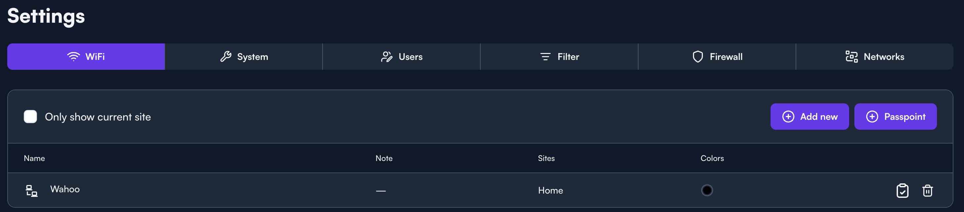The image size is (964, 212).
Task: Click the Name column header
Action: pyautogui.click(x=34, y=158)
